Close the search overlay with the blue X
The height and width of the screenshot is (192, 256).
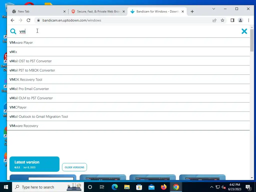[244, 31]
